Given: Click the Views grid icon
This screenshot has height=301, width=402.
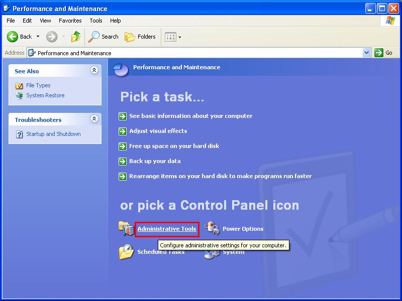Looking at the screenshot, I should [170, 37].
